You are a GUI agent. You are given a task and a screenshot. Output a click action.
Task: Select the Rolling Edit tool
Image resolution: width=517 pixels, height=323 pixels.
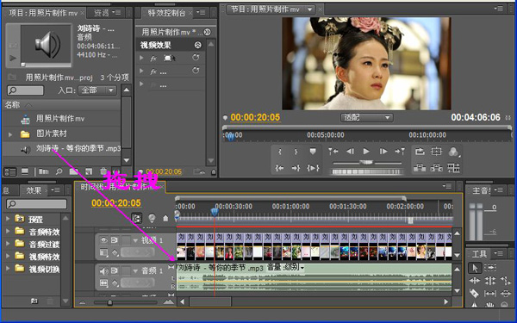point(490,281)
